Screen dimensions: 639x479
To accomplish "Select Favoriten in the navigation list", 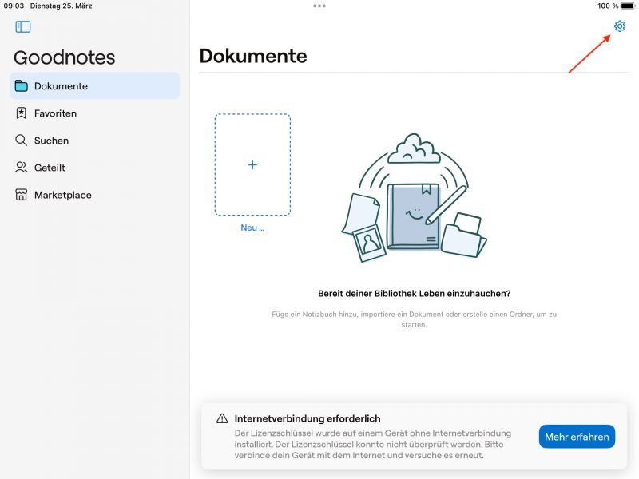I will pyautogui.click(x=56, y=113).
